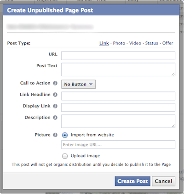Click the Picture info icon
This screenshot has width=184, height=194.
[x=55, y=135]
